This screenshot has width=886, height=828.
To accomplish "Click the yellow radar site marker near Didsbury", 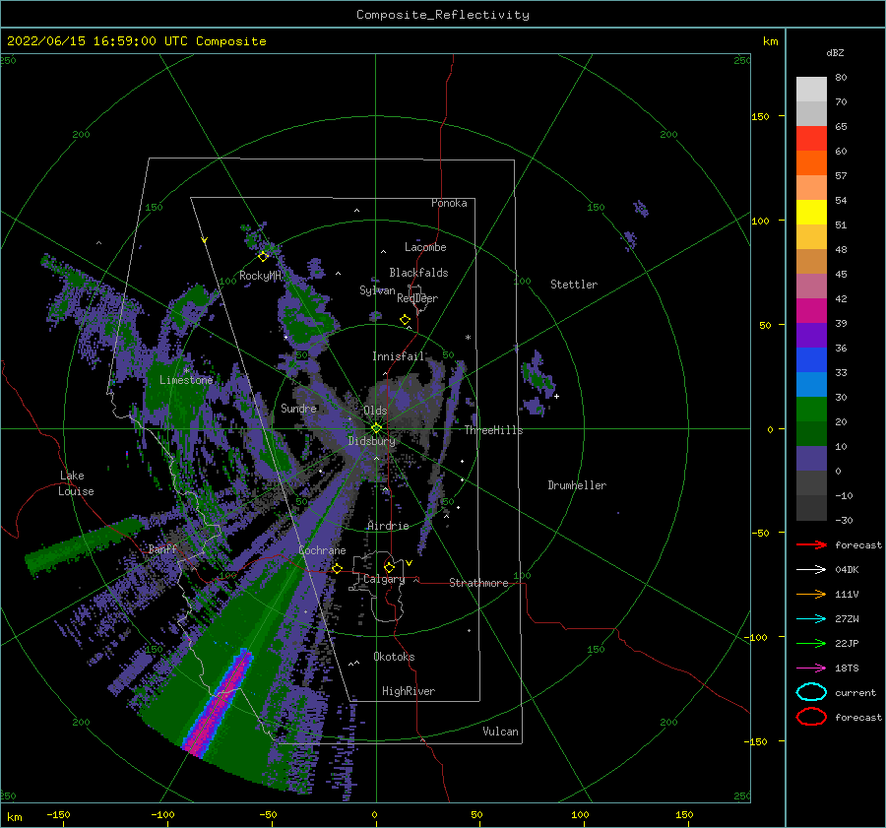I will 376,428.
